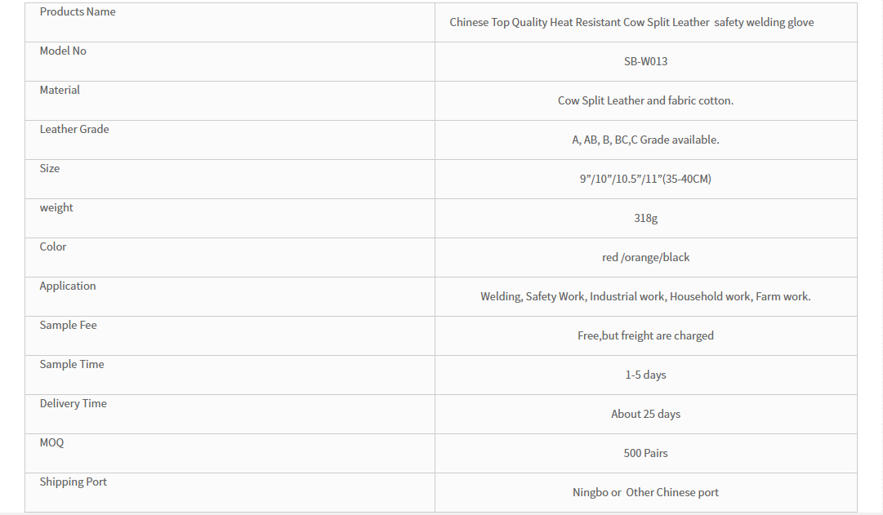Select the A, AB, B, BC,C Grade value
This screenshot has height=515, width=883.
[645, 140]
